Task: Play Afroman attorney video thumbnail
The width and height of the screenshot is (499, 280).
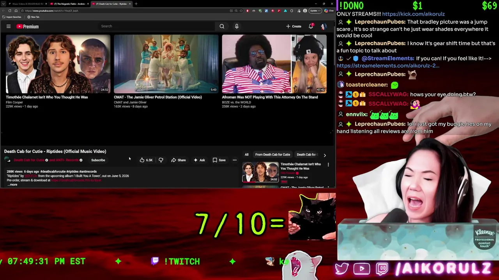Action: 274,64
